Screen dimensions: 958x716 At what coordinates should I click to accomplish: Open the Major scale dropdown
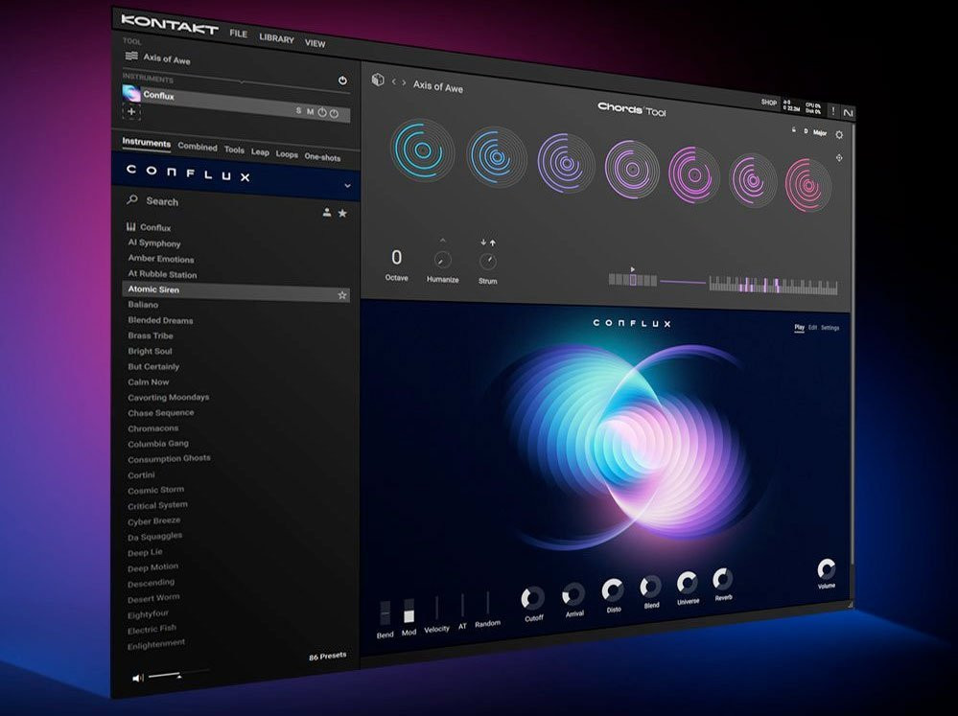[x=820, y=132]
